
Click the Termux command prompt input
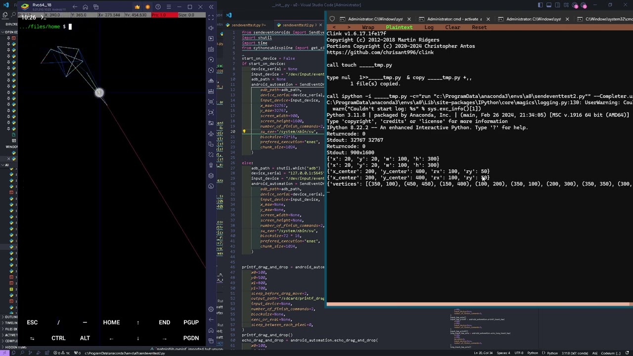(x=70, y=27)
